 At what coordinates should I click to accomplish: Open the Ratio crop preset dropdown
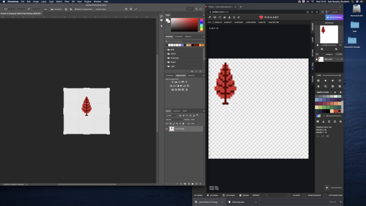click(9, 9)
